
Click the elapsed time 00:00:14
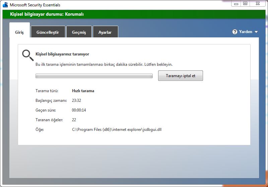click(x=79, y=110)
